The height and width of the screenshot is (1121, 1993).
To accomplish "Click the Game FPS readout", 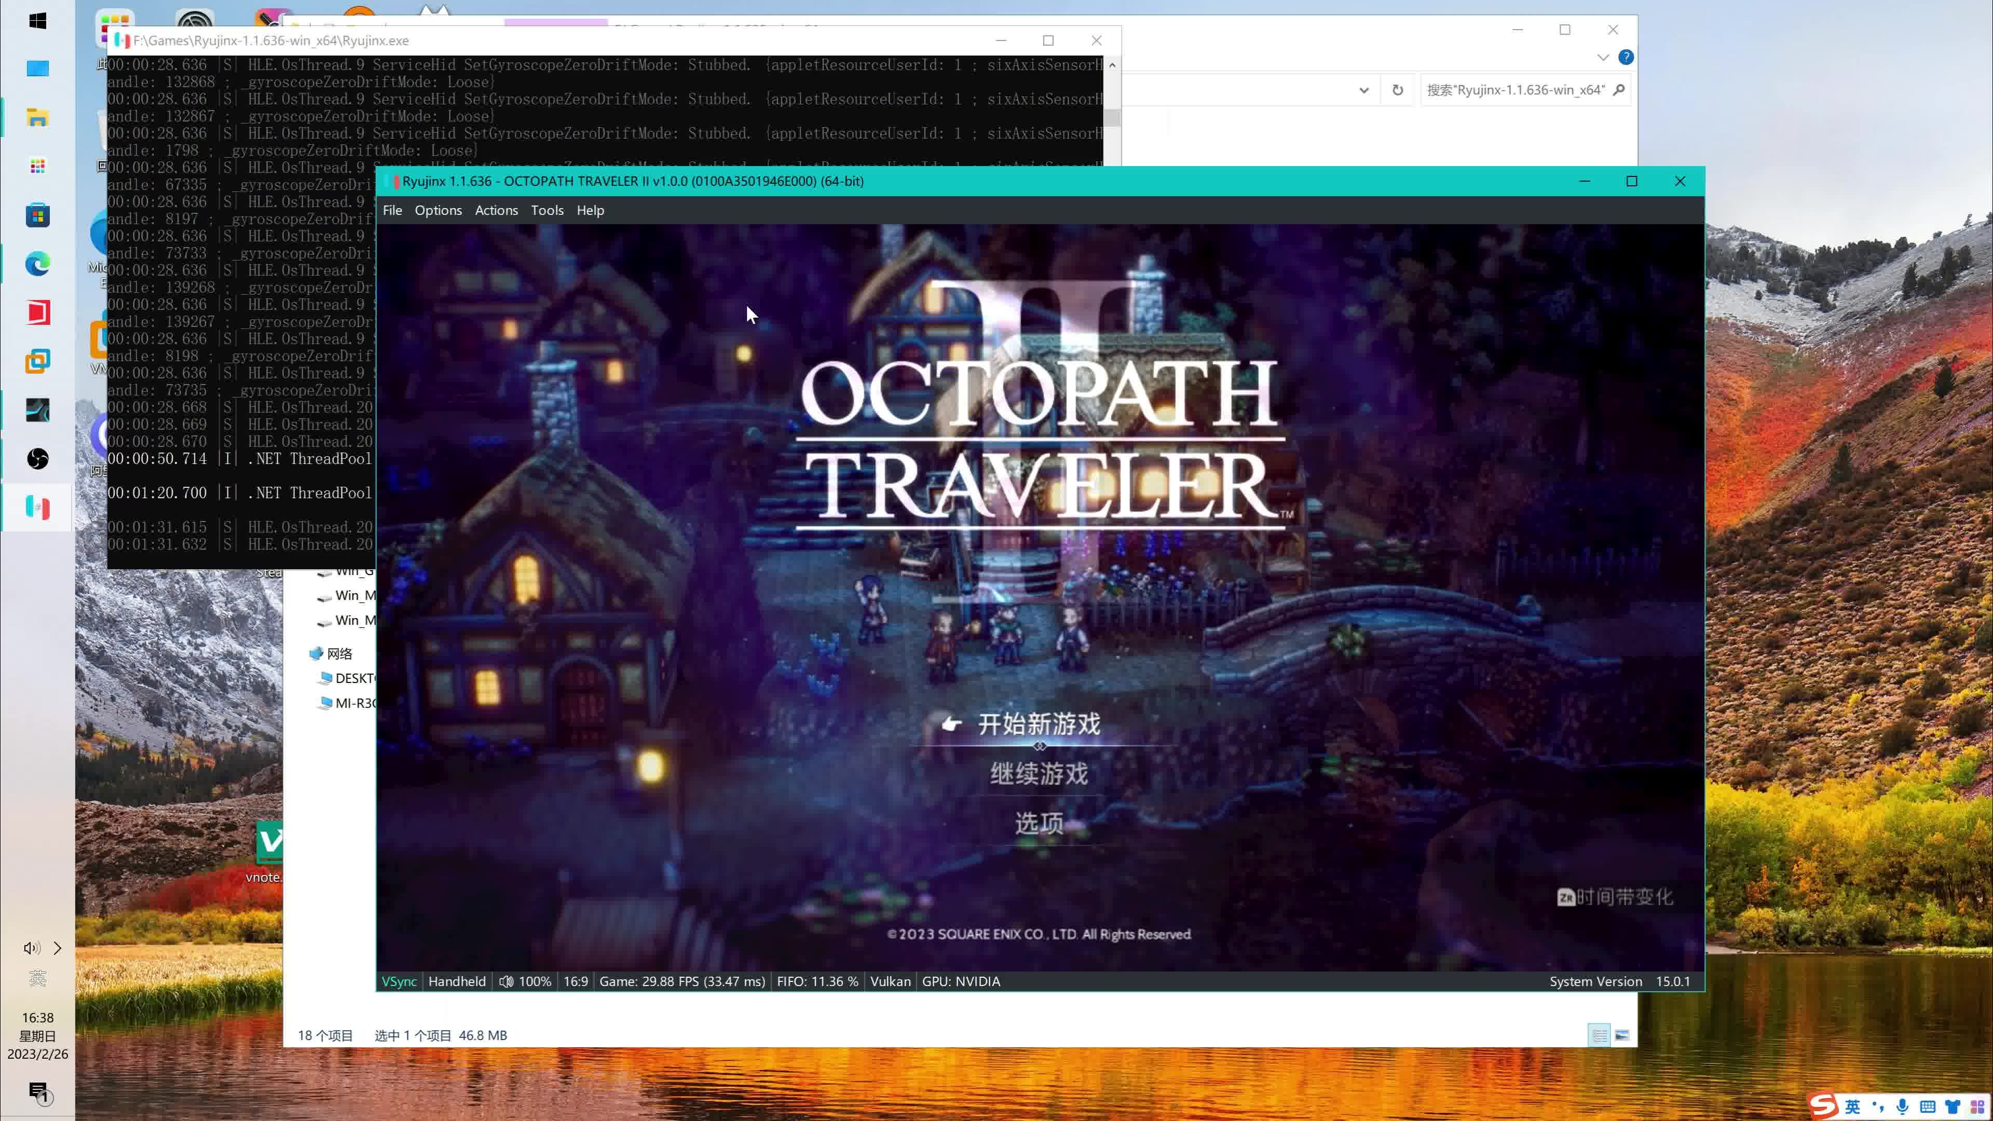I will point(682,981).
